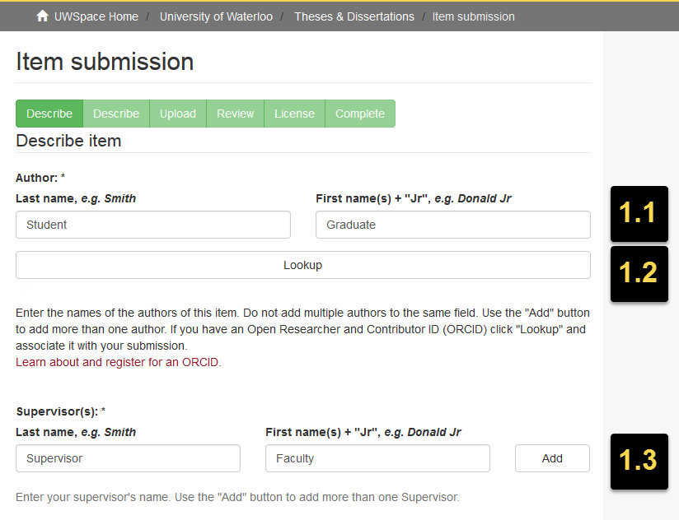Click the author first name field showing Graduate
The height and width of the screenshot is (520, 679).
[452, 224]
